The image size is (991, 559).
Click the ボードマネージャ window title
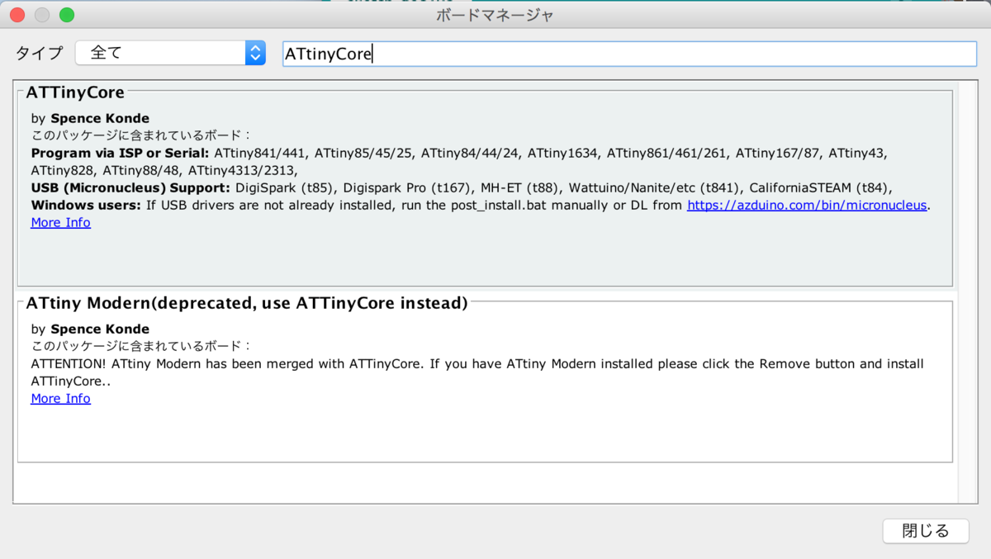coord(495,15)
